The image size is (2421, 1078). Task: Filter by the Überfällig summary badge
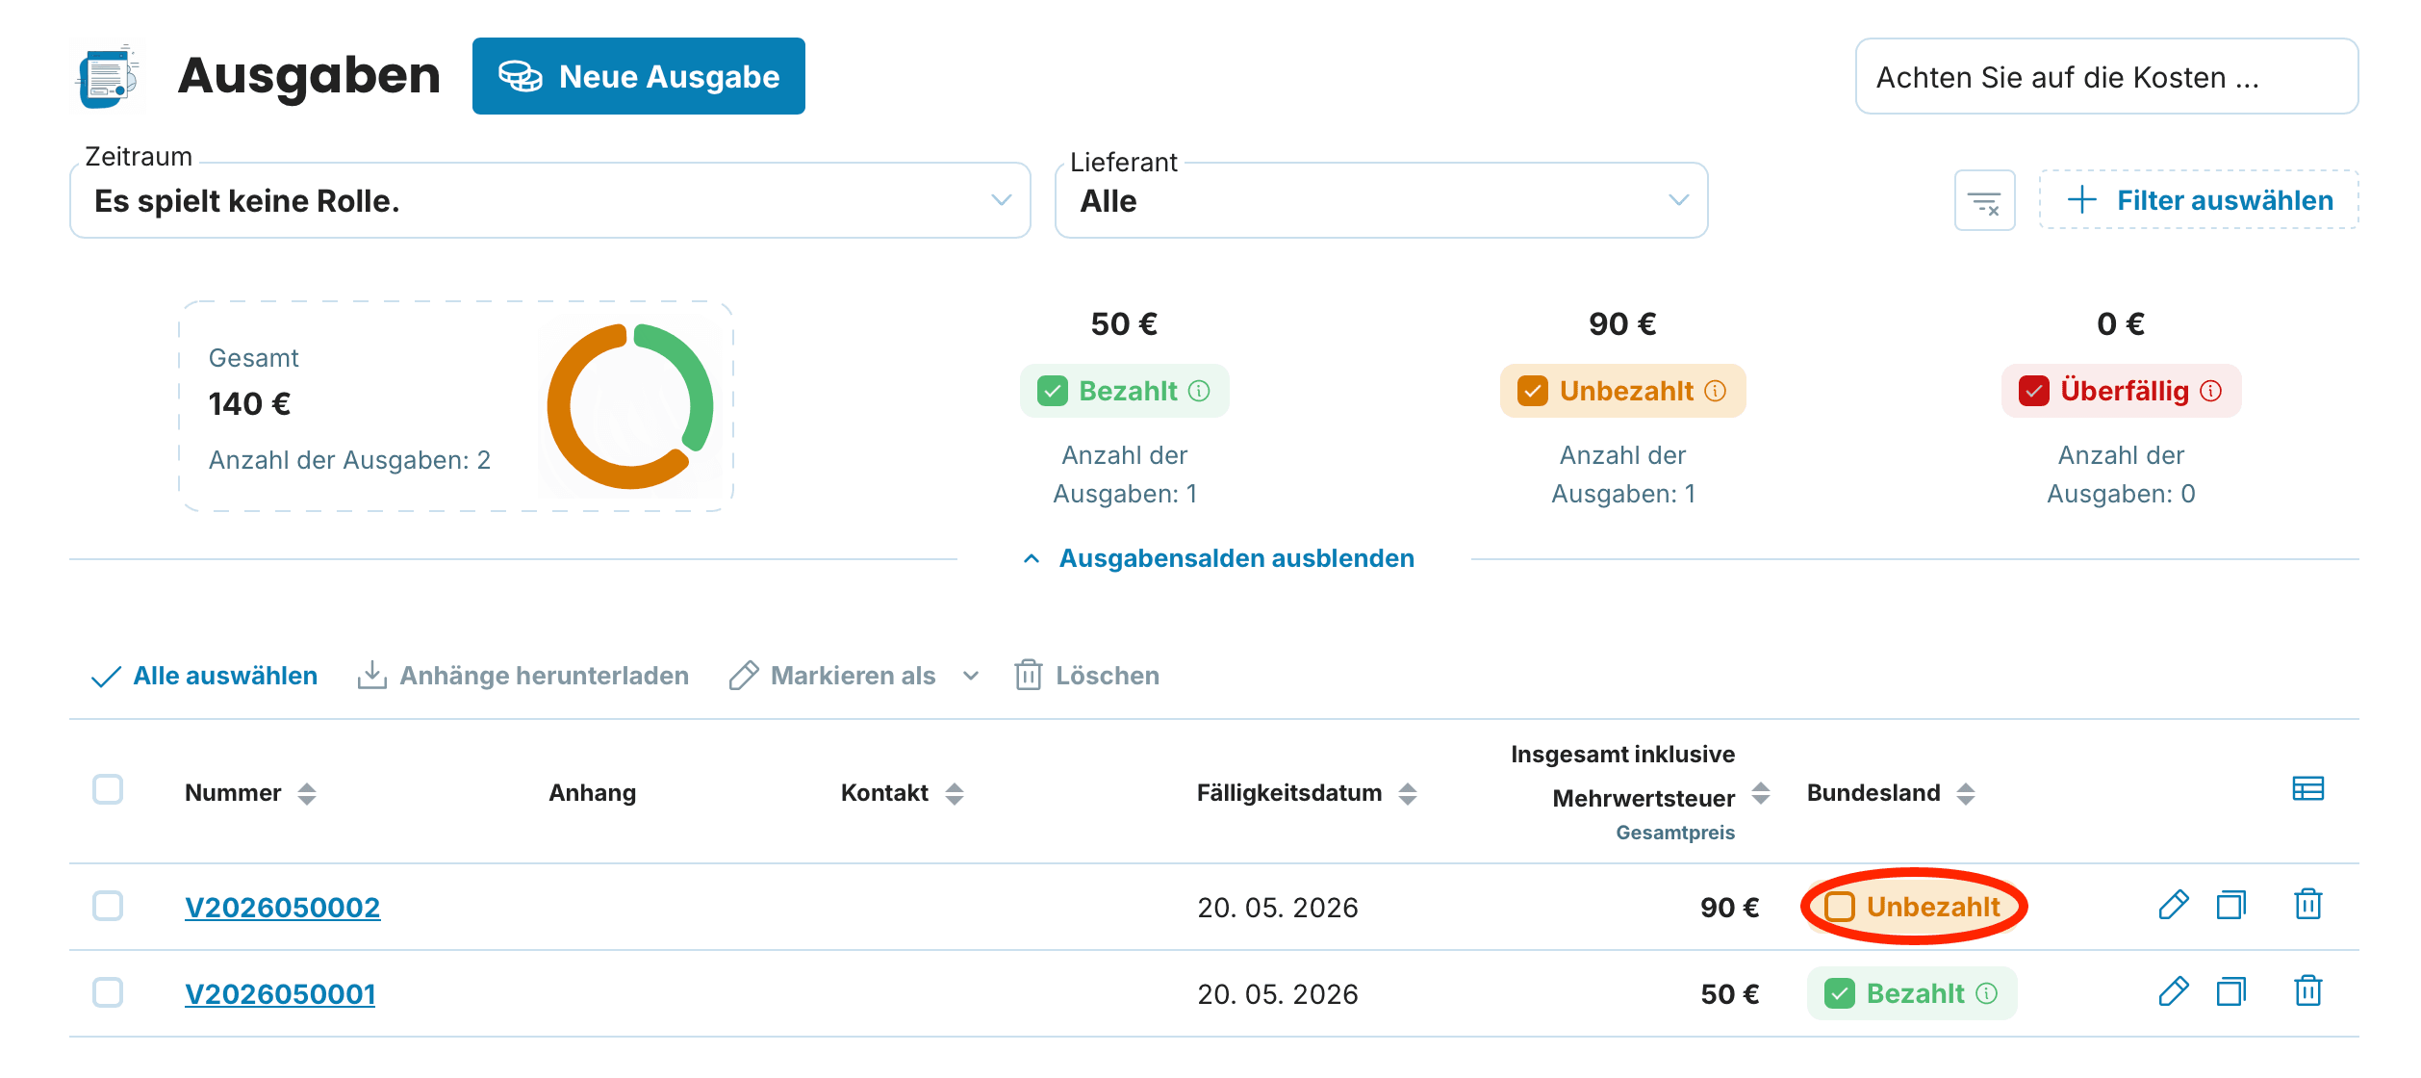click(2121, 391)
